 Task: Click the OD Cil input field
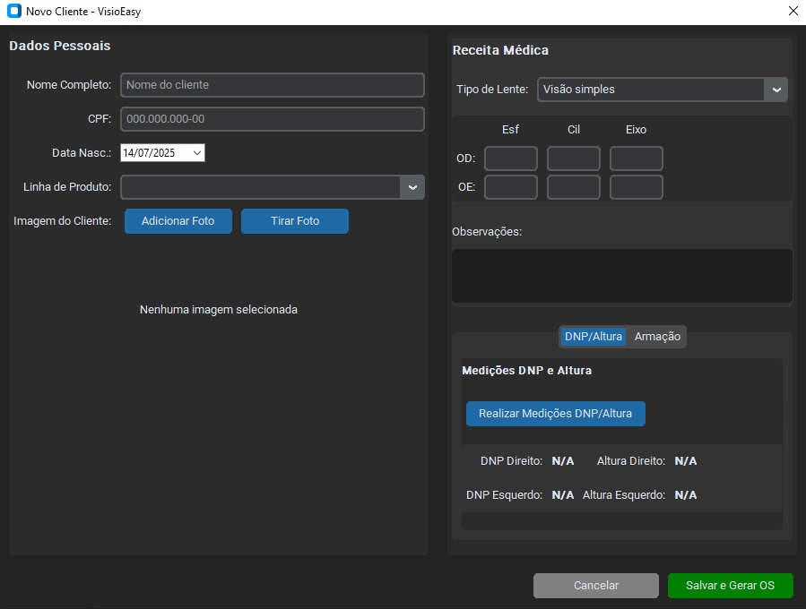click(x=574, y=159)
